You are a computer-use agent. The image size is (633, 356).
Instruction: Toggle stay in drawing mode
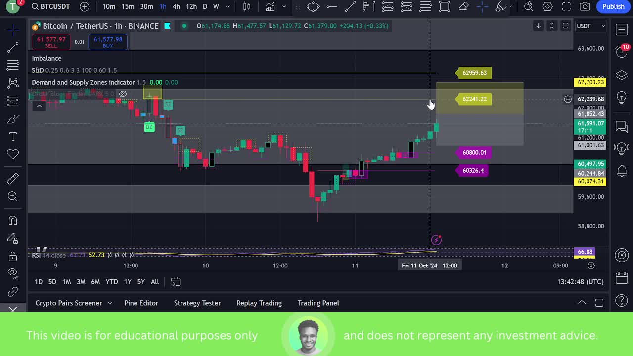click(13, 239)
